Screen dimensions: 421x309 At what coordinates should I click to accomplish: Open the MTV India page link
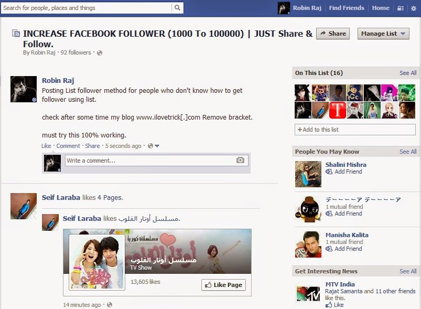340,284
